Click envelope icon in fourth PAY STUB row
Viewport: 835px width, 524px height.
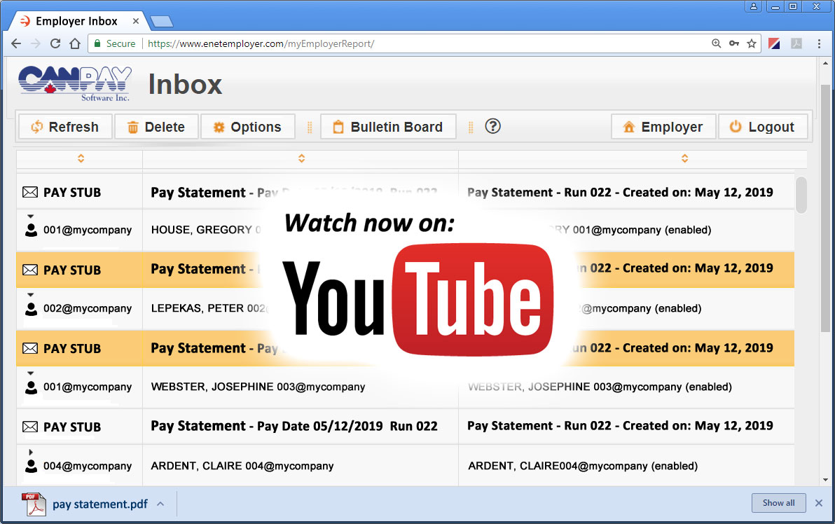[x=30, y=427]
